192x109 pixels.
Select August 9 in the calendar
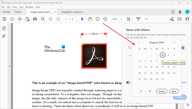click(x=157, y=61)
